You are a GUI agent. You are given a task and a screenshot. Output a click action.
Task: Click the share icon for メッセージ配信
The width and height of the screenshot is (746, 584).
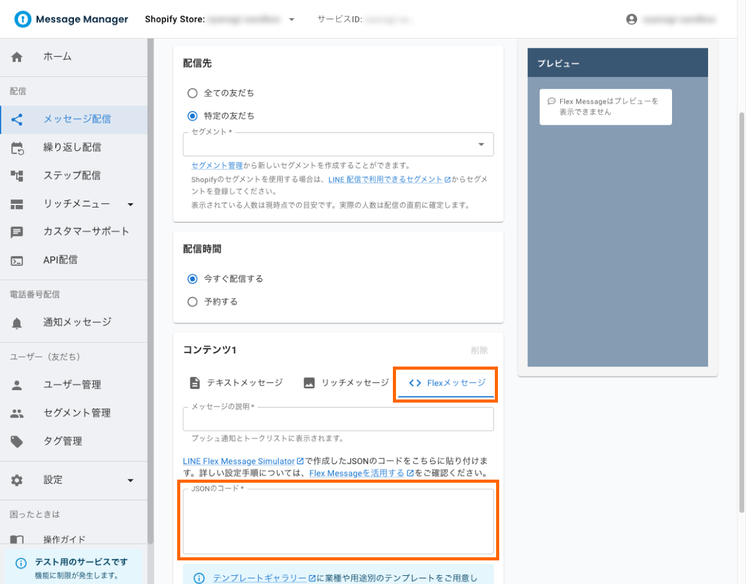point(17,119)
